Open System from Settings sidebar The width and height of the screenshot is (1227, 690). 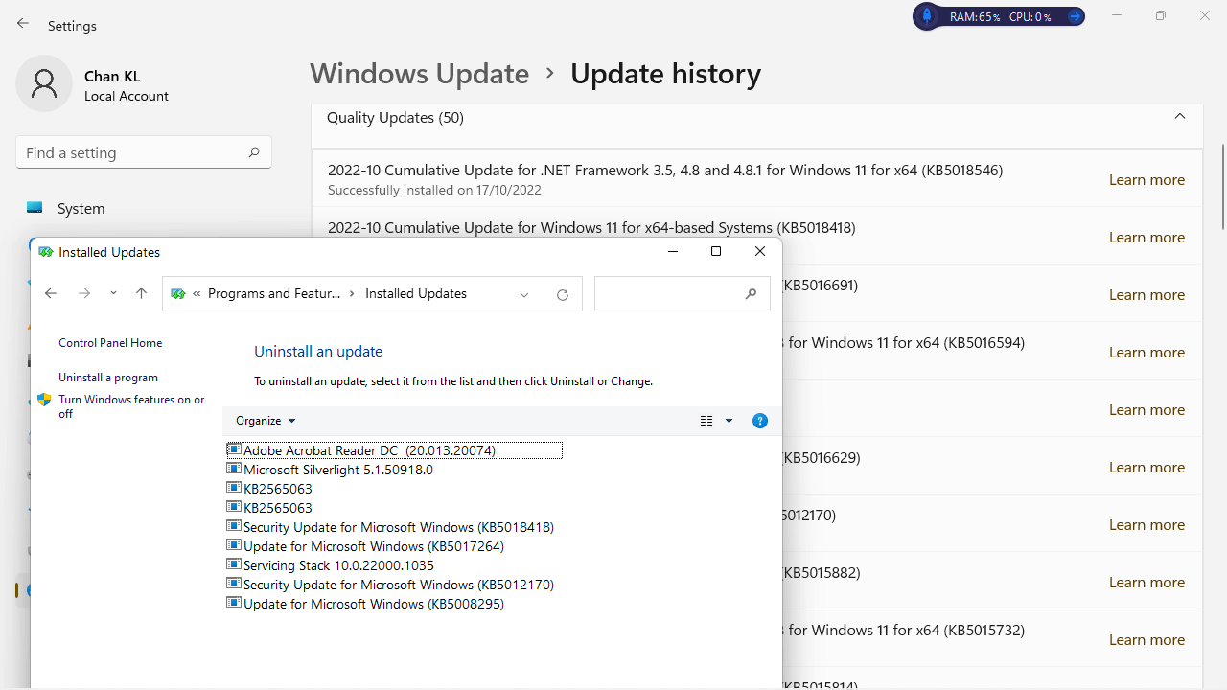81,208
